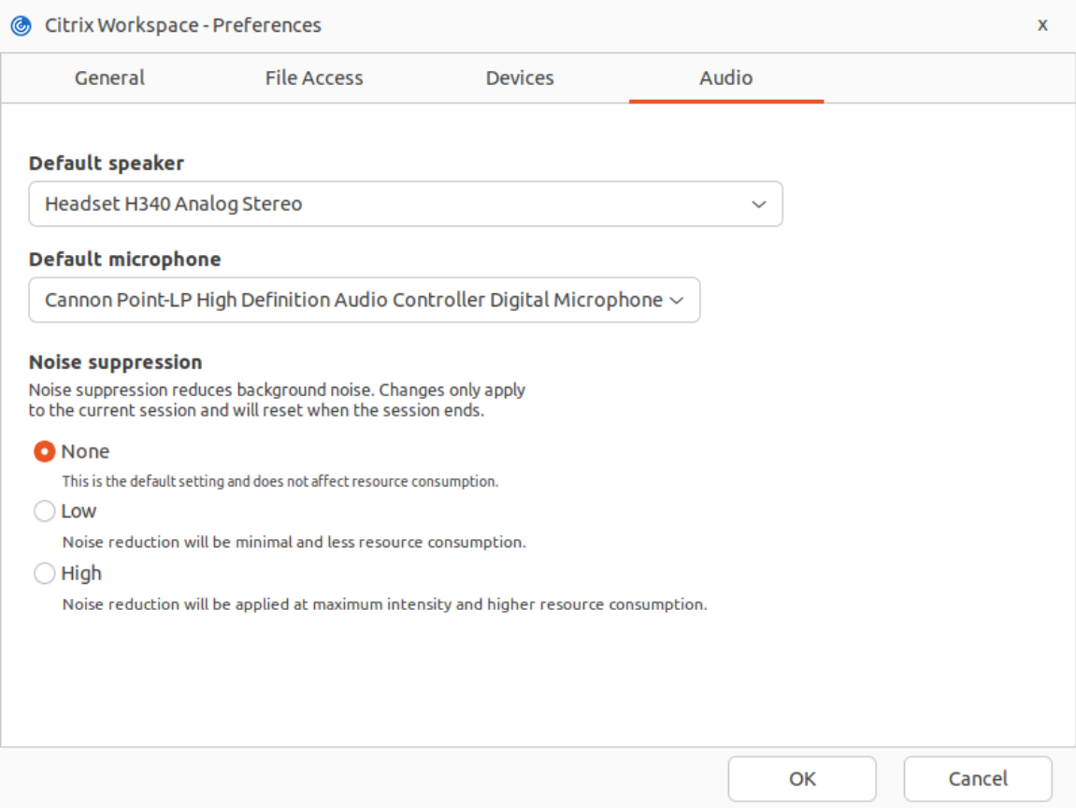Select None noise suppression radio button

[x=44, y=452]
